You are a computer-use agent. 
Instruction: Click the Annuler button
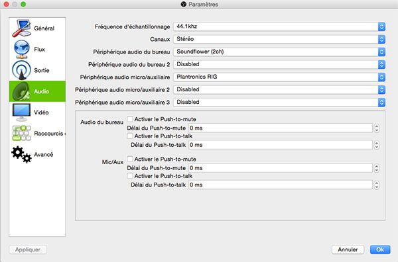[348, 249]
